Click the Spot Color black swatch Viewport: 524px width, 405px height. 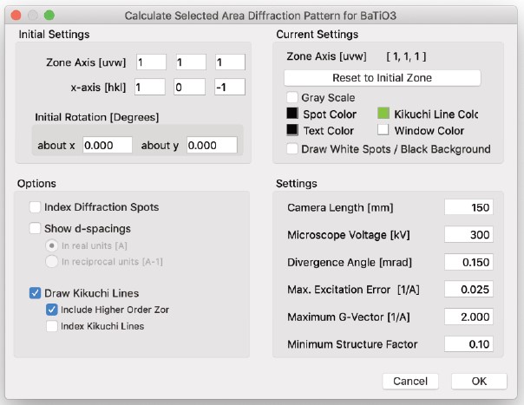point(292,114)
